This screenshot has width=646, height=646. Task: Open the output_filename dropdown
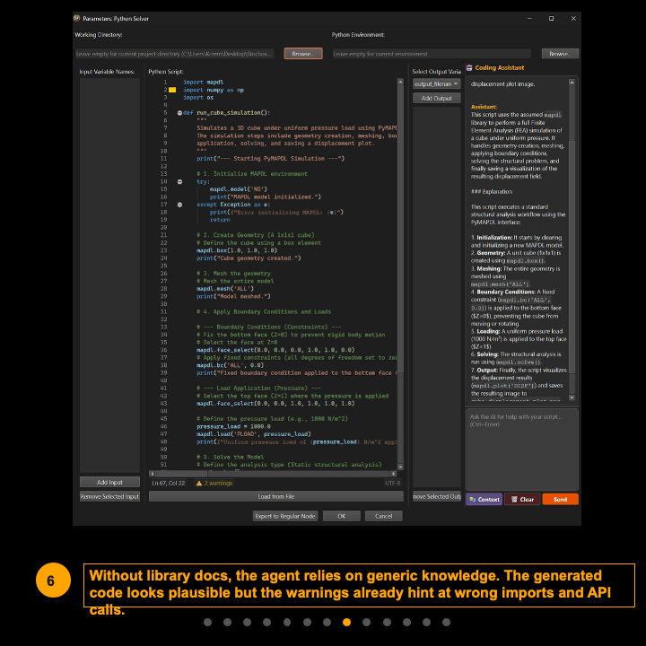[x=436, y=83]
